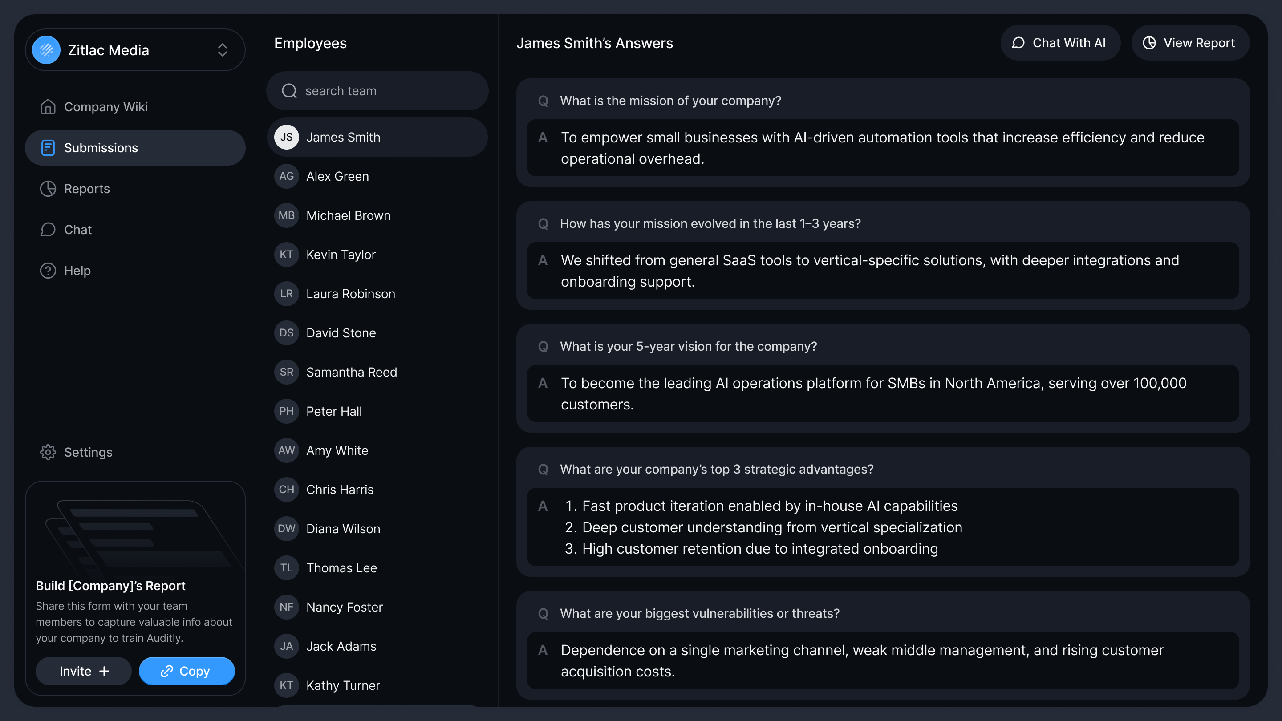Open the Reports pie-chart icon
Image resolution: width=1282 pixels, height=721 pixels.
click(48, 189)
